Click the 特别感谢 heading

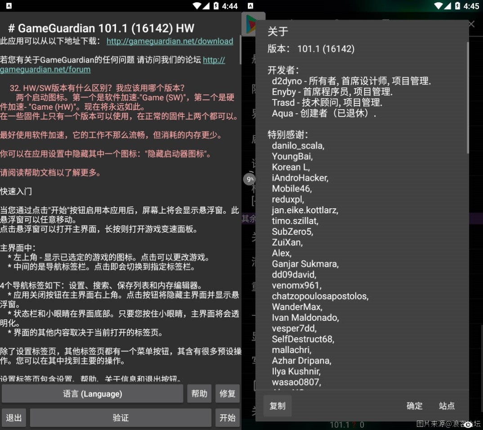pos(288,134)
